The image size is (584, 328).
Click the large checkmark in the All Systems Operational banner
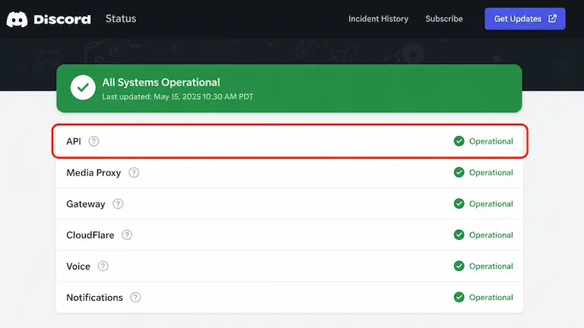[83, 87]
